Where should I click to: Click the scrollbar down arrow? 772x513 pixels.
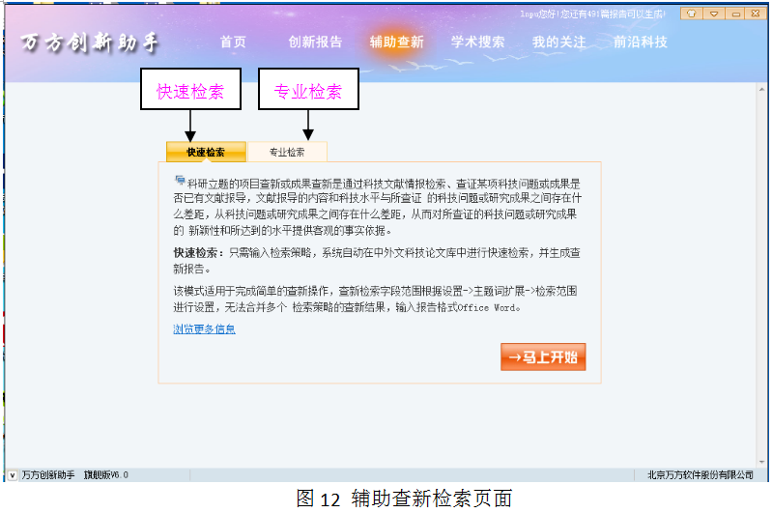[x=761, y=462]
